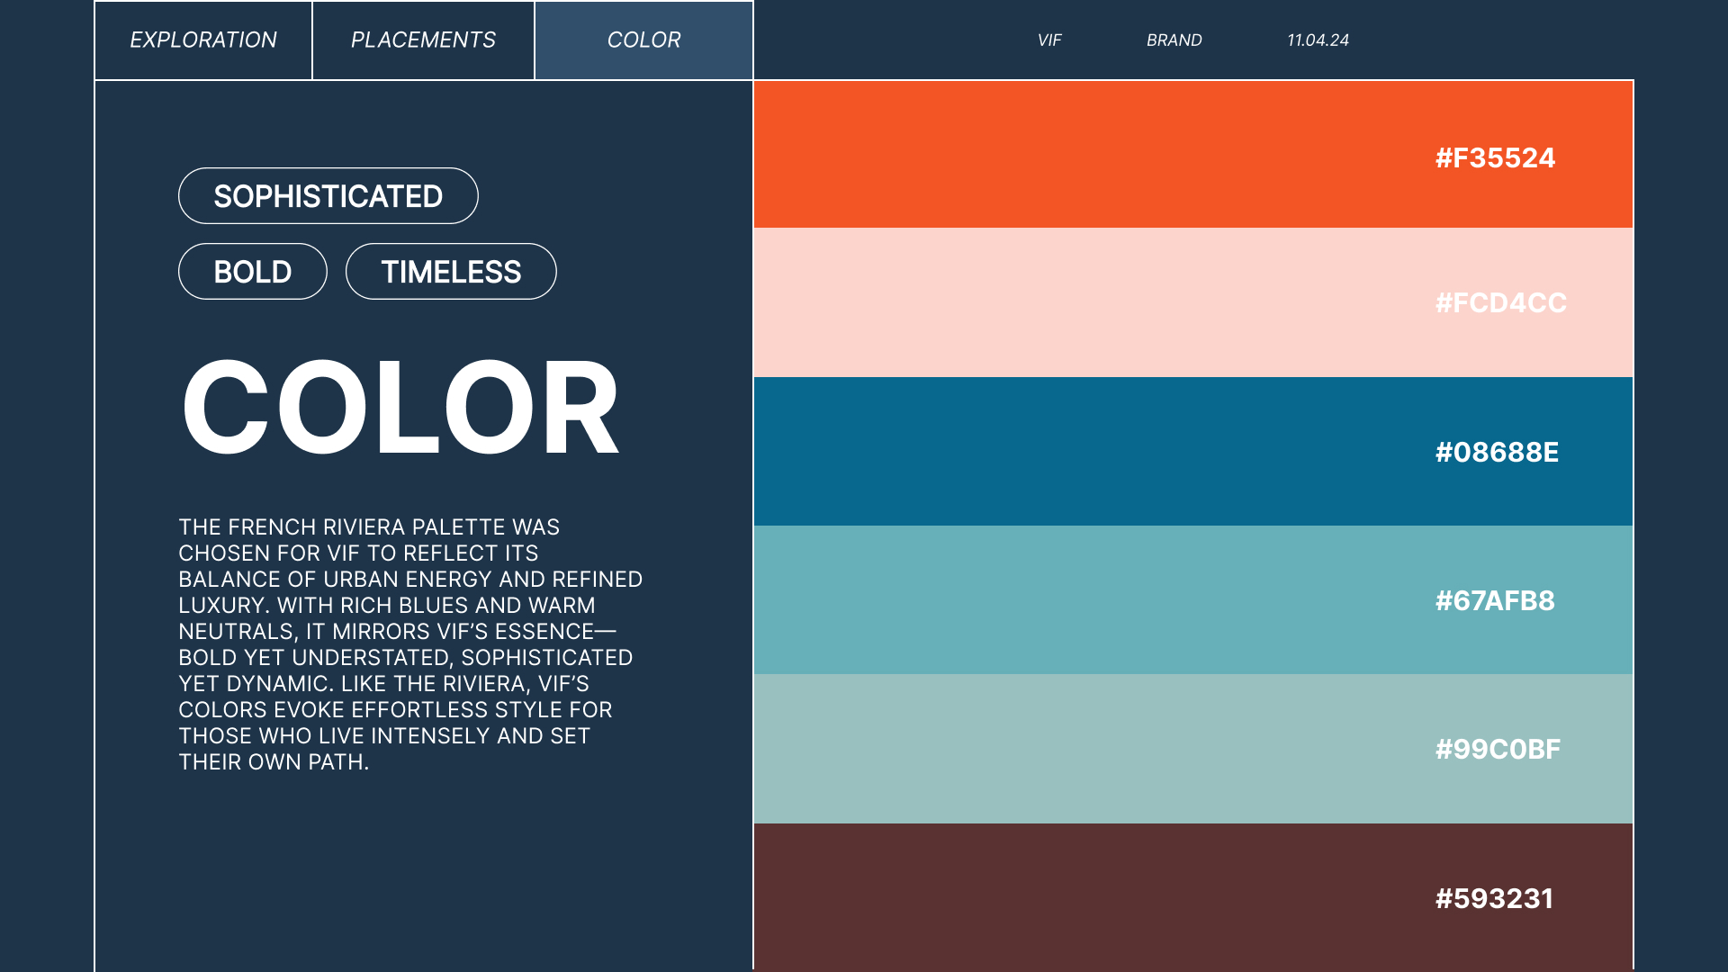The height and width of the screenshot is (972, 1728).
Task: Select the muted sage #99C0BF swatch
Action: (x=1080, y=749)
